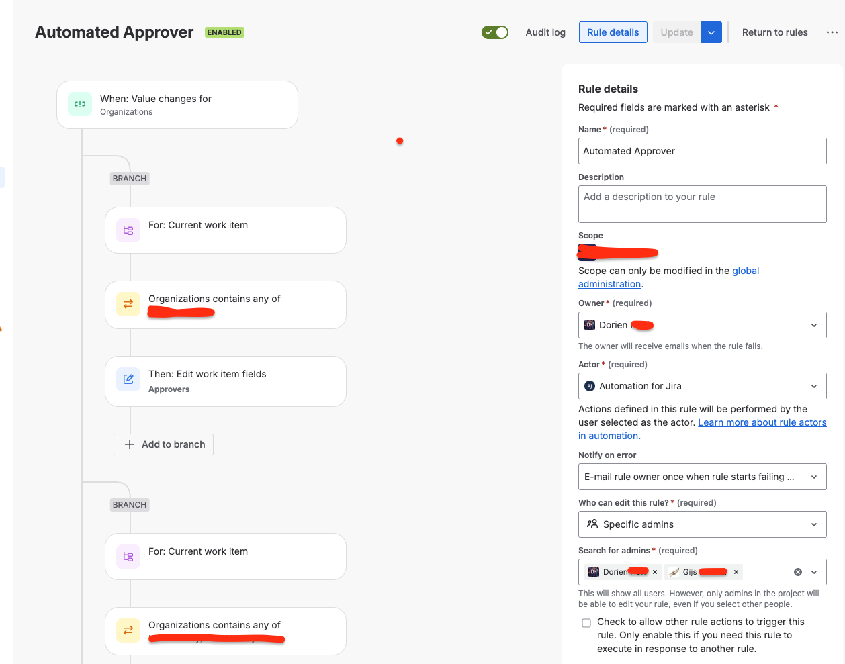Remove Dorien from the admins list
845x664 pixels.
click(x=655, y=572)
